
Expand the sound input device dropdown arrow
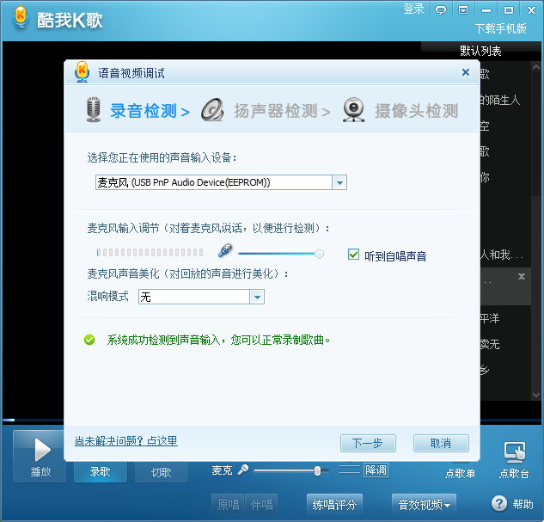tap(339, 182)
